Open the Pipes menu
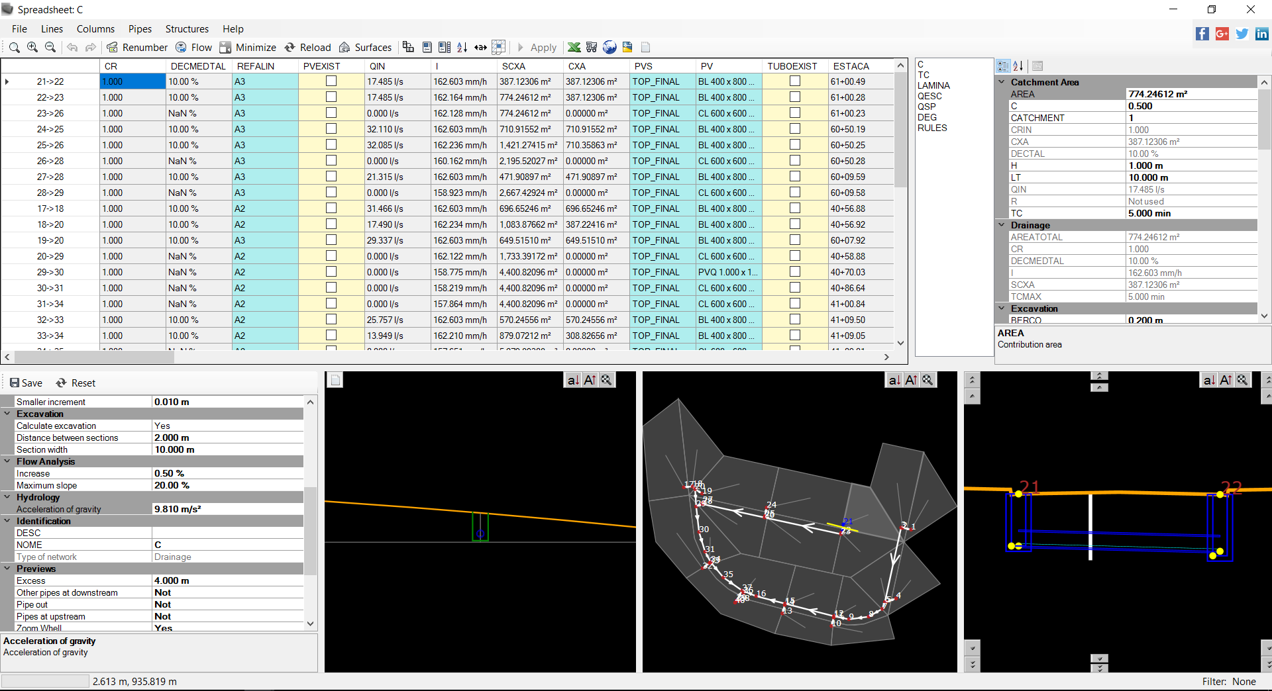The width and height of the screenshot is (1272, 691). pyautogui.click(x=140, y=28)
